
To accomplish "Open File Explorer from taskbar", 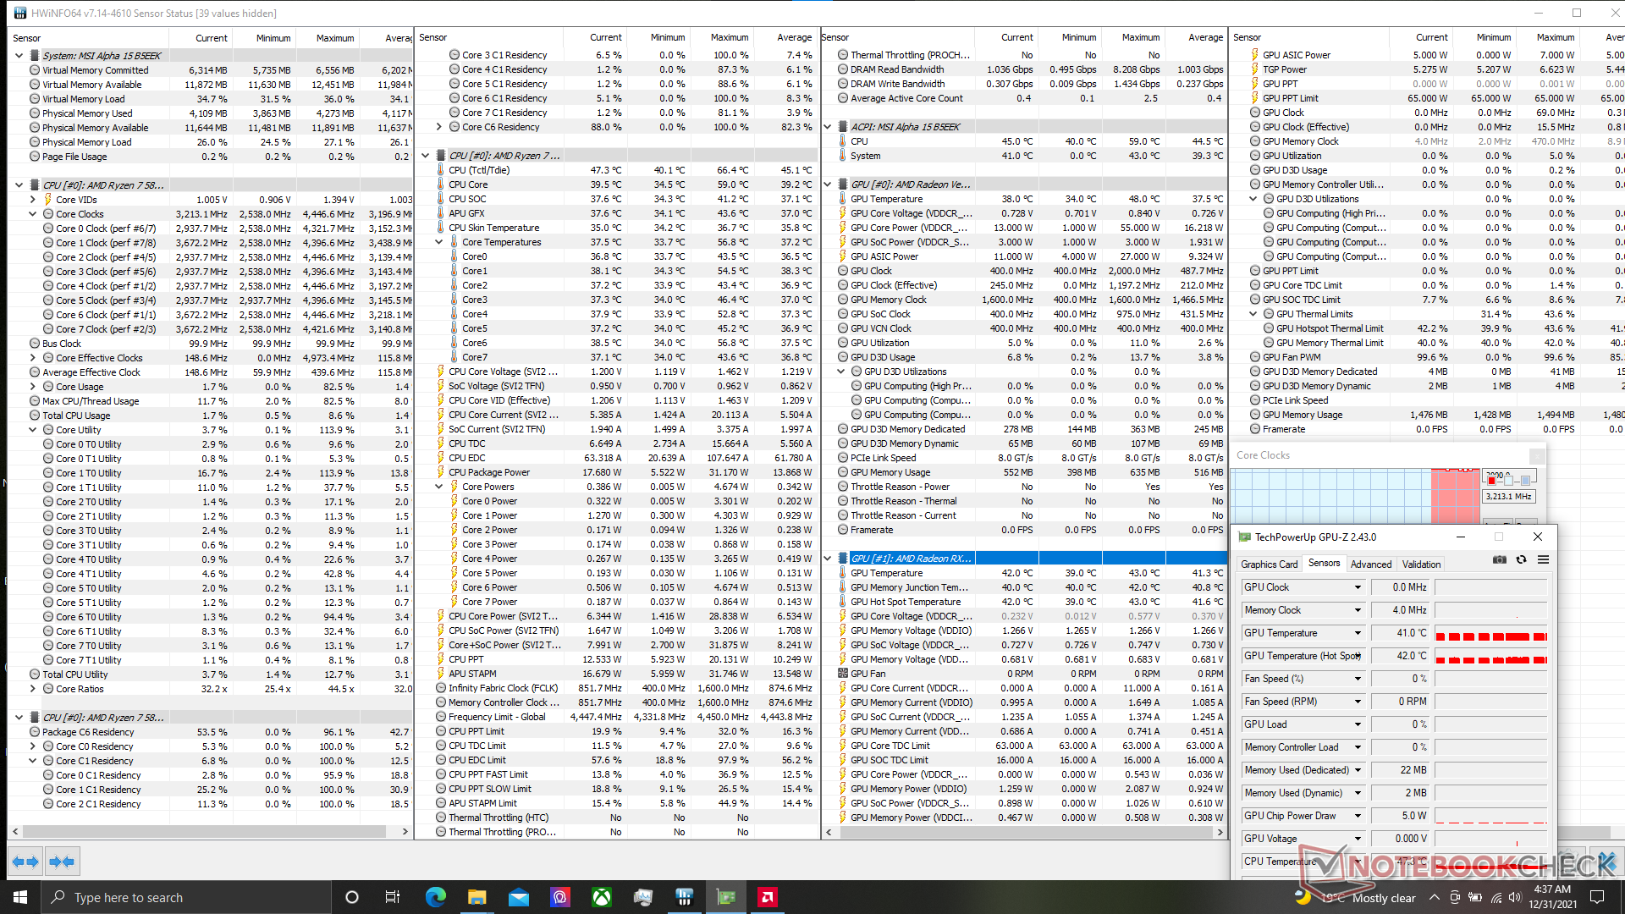I will pos(476,897).
